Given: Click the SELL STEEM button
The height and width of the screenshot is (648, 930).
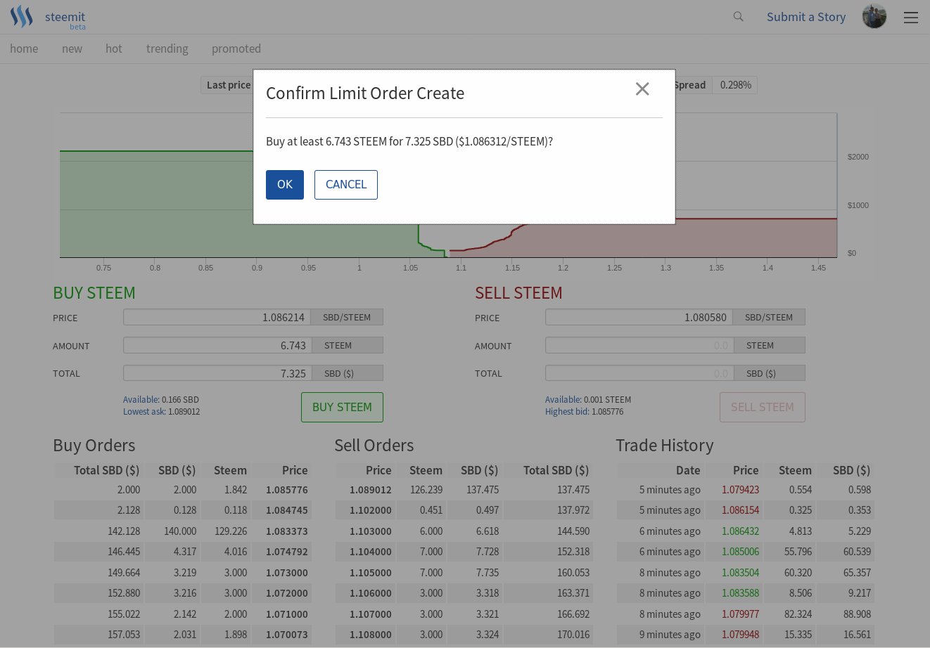Looking at the screenshot, I should [763, 407].
